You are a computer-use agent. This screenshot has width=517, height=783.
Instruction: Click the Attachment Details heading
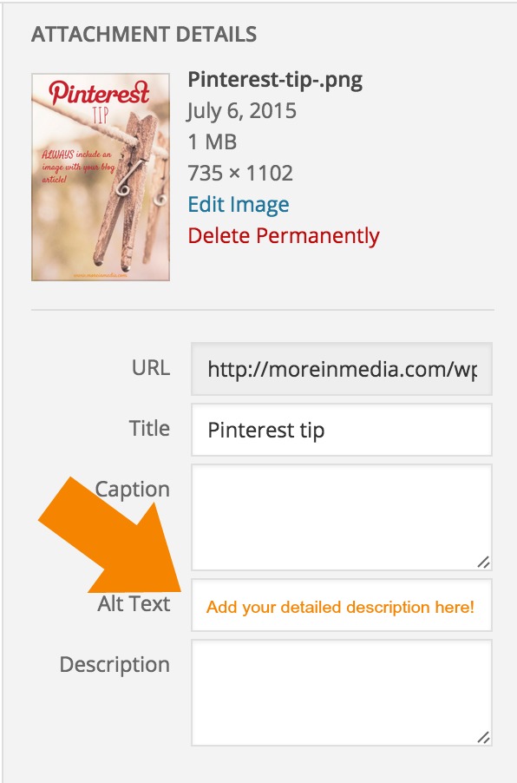tap(144, 35)
